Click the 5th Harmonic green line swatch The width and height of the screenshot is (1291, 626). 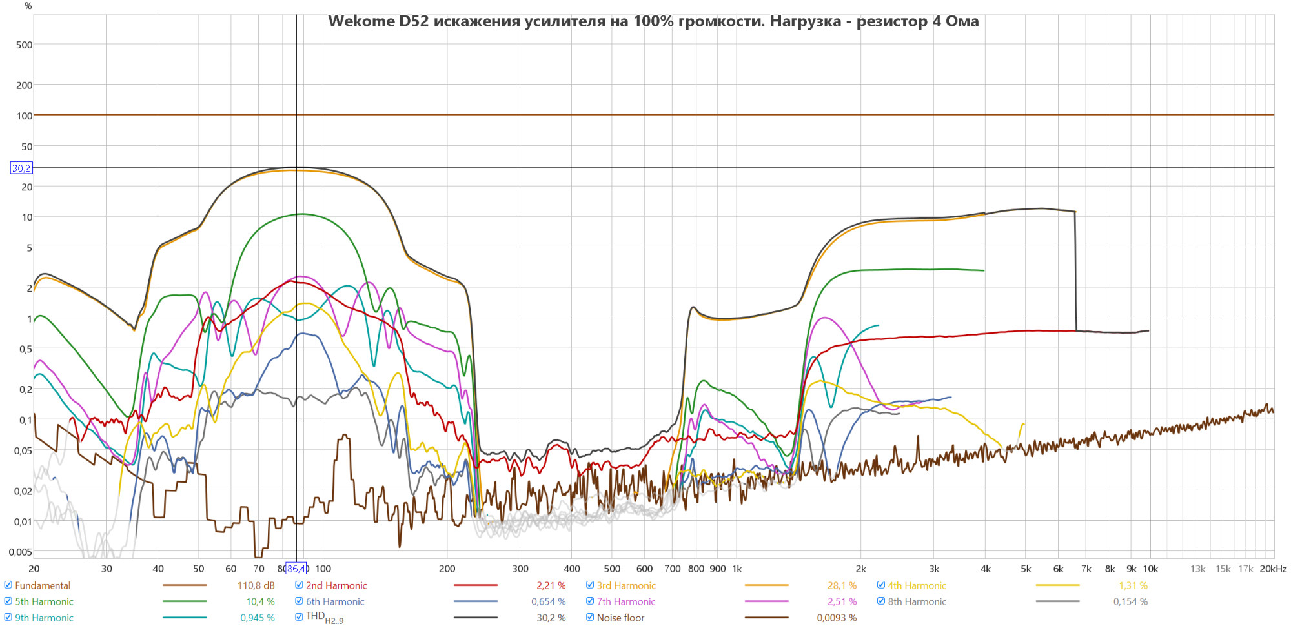click(x=185, y=601)
